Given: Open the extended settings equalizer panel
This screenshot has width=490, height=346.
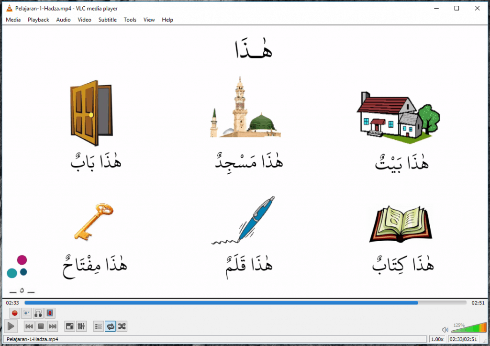Looking at the screenshot, I should tap(81, 326).
